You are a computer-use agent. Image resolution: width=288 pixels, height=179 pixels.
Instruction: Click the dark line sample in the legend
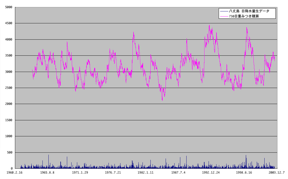click(224, 11)
